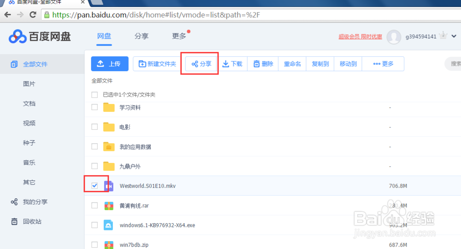Click the 删除 delete button
Screen dimensions: 461x249
click(x=263, y=64)
